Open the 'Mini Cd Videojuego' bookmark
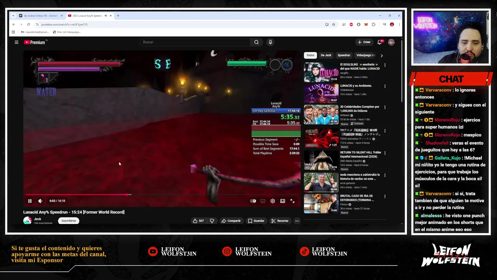The image size is (497, 280). 67,32
